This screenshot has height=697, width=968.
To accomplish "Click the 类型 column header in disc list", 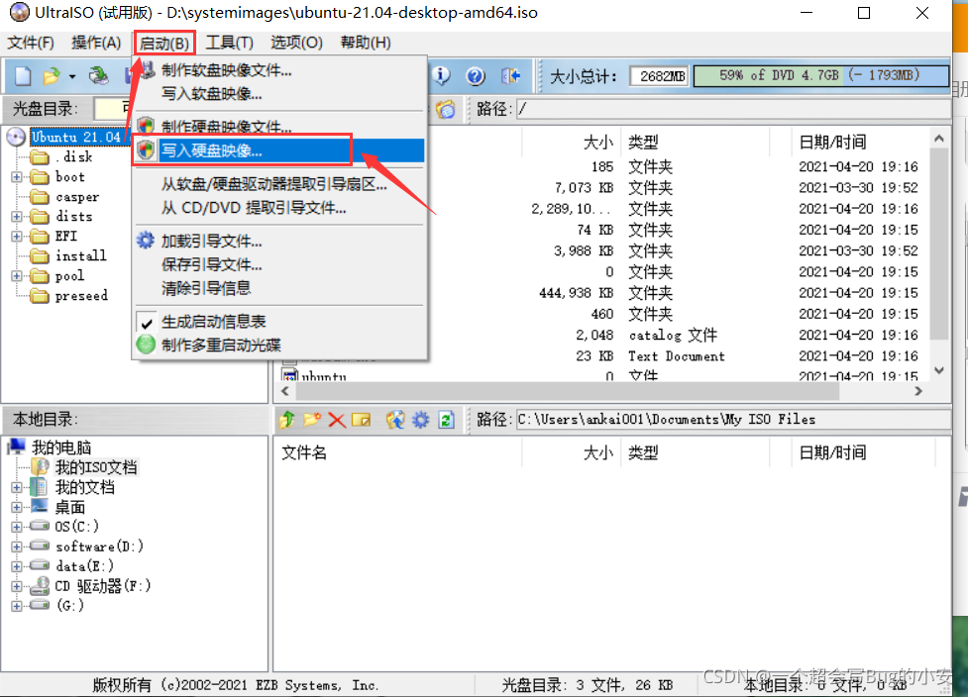I will coord(696,142).
